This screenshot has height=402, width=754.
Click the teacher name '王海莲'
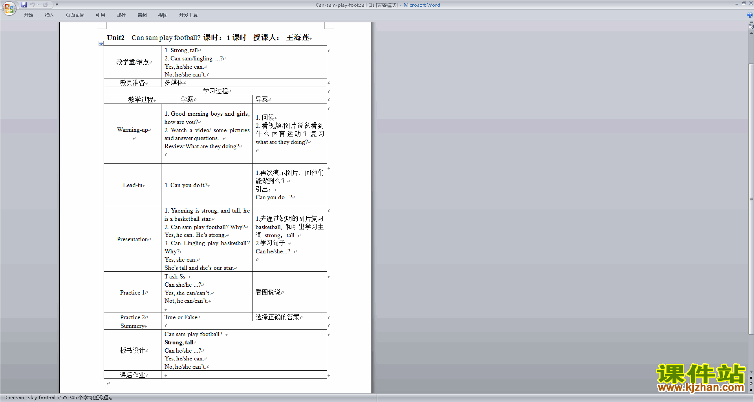tap(298, 38)
